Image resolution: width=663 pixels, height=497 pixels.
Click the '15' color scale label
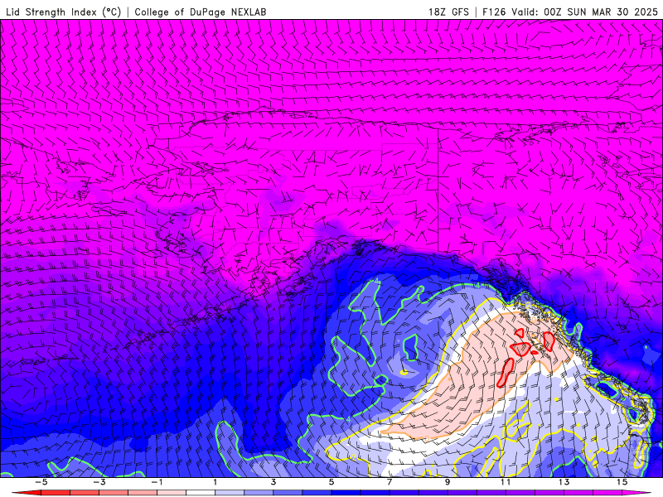pyautogui.click(x=622, y=482)
